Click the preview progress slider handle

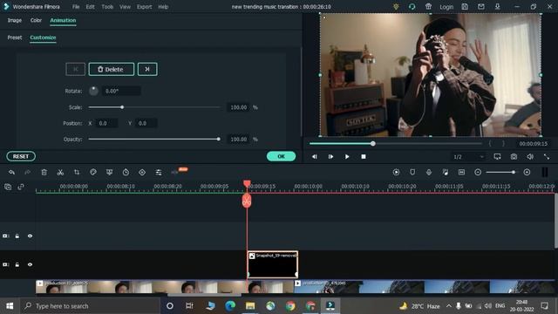pos(373,143)
